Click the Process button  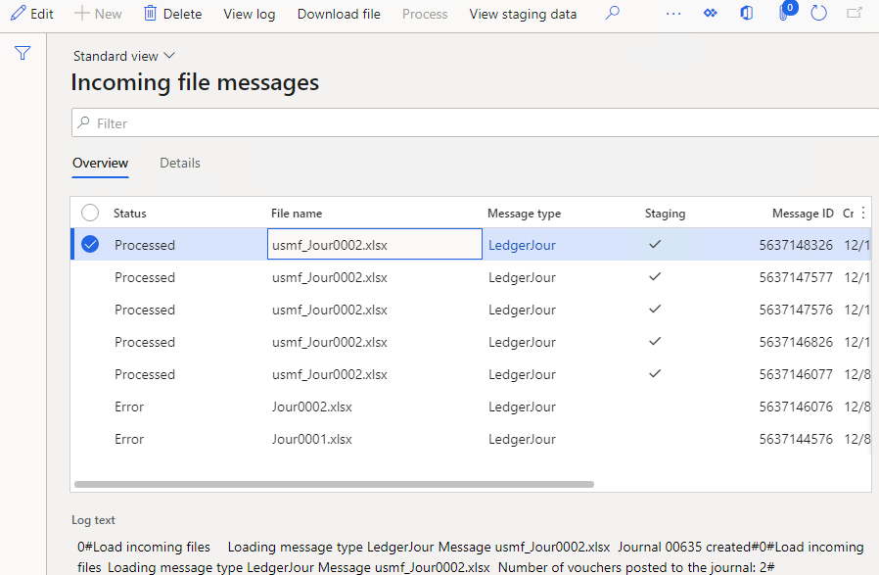[x=425, y=14]
